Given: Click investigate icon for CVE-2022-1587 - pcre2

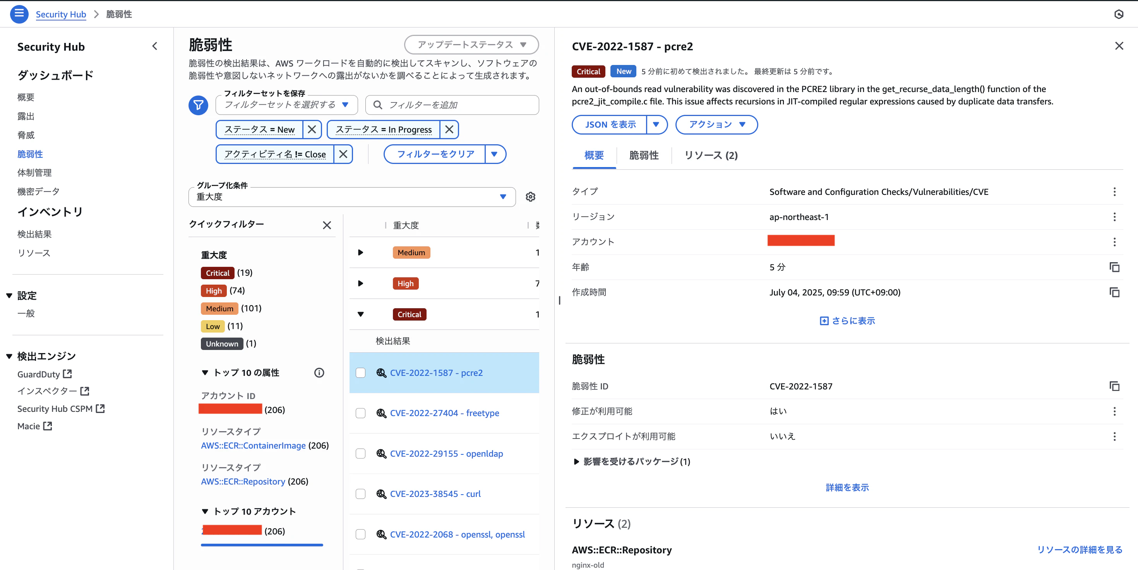Looking at the screenshot, I should (x=381, y=373).
